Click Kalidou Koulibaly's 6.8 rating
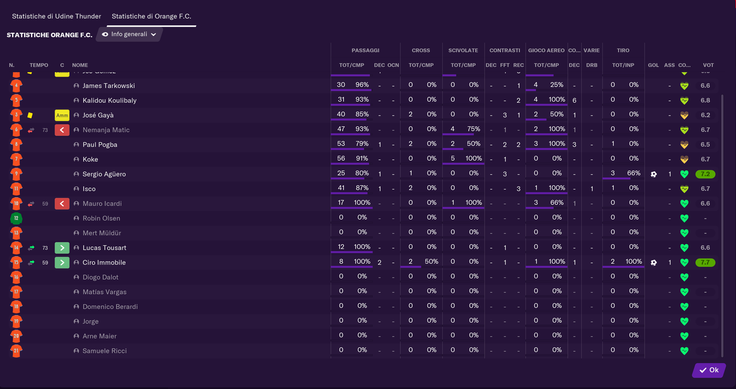Viewport: 736px width, 389px height. tap(706, 101)
